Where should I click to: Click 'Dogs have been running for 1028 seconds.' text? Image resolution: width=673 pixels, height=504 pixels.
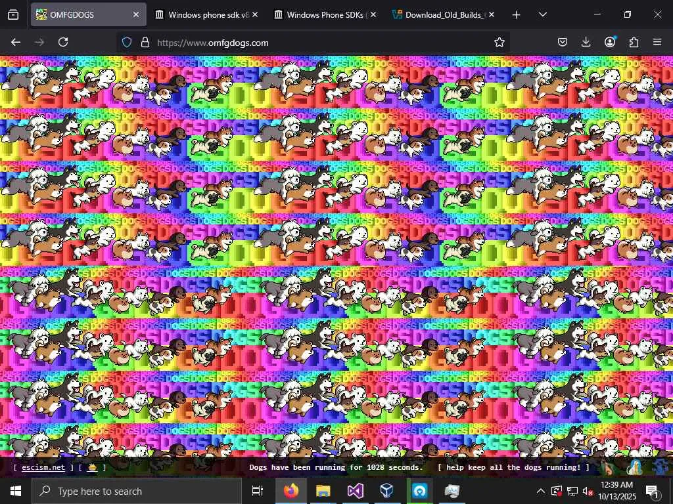(336, 467)
